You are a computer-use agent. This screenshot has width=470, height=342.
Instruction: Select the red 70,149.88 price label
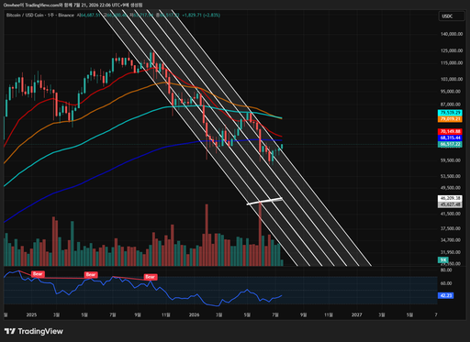(450, 131)
